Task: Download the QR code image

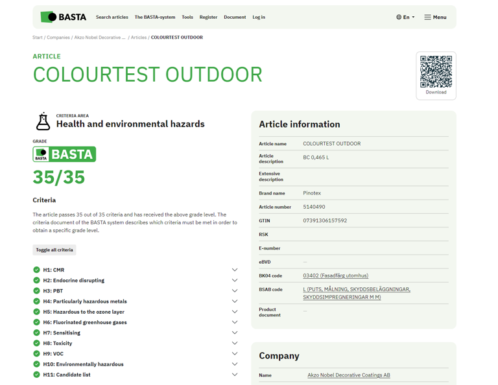Action: 436,92
